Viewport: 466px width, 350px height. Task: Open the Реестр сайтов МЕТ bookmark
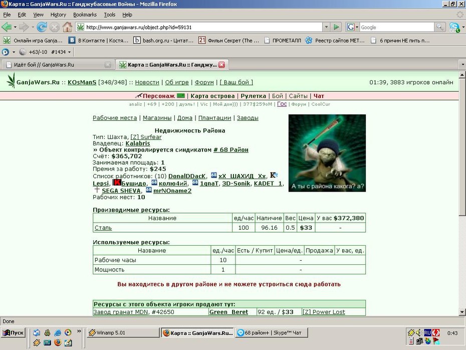coord(335,41)
